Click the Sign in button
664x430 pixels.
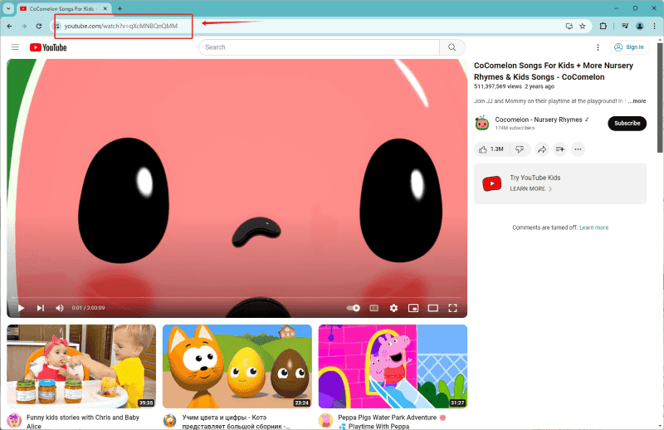(629, 47)
